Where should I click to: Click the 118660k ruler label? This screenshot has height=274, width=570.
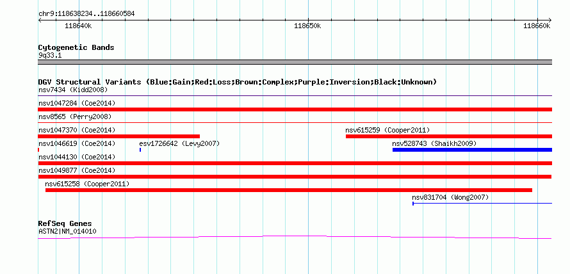tap(537, 26)
